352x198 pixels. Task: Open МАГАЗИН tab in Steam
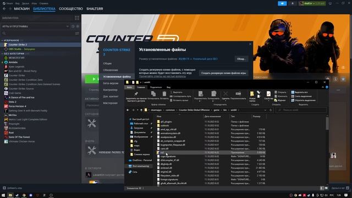tap(22, 9)
